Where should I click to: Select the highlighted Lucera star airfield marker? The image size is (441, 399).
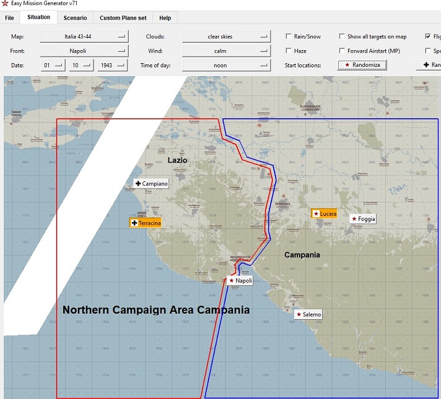coord(324,213)
